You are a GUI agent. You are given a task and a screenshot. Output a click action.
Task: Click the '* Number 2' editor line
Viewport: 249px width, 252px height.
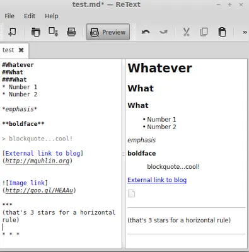(20, 94)
